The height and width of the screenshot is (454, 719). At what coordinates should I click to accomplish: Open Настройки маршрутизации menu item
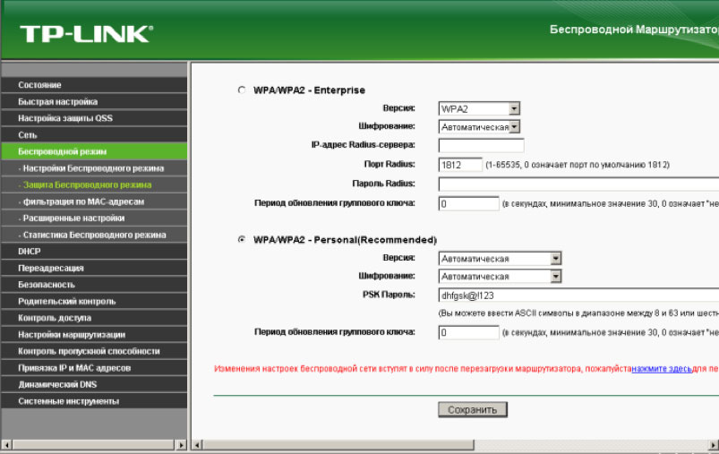(x=94, y=335)
